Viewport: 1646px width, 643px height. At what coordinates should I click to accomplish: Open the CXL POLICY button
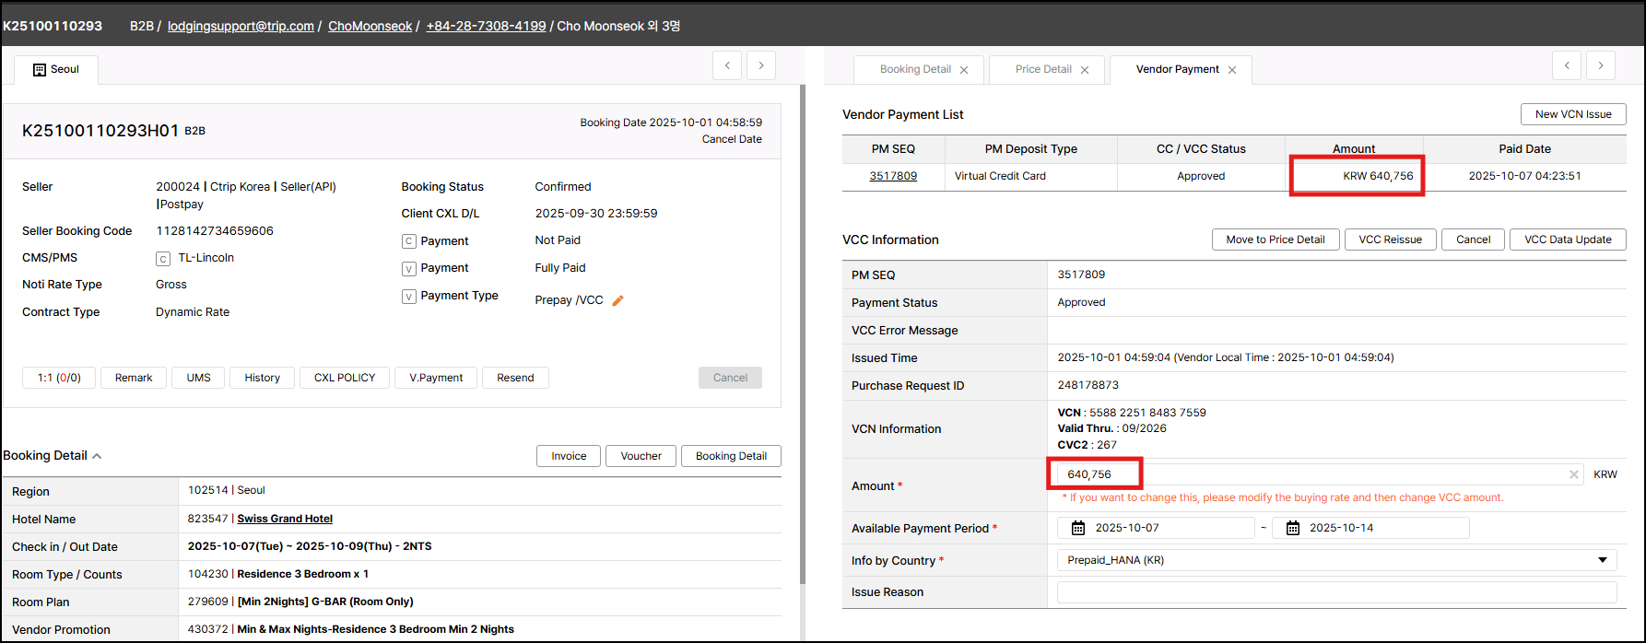click(344, 378)
